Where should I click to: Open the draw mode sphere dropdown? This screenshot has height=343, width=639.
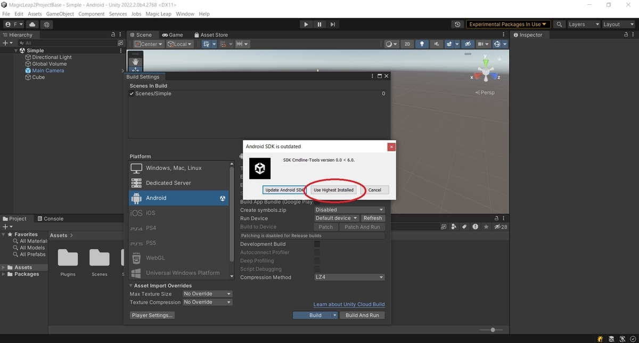(391, 44)
